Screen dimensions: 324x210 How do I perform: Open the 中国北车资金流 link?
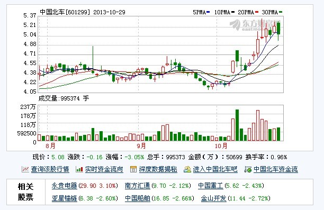pyautogui.click(x=276, y=169)
